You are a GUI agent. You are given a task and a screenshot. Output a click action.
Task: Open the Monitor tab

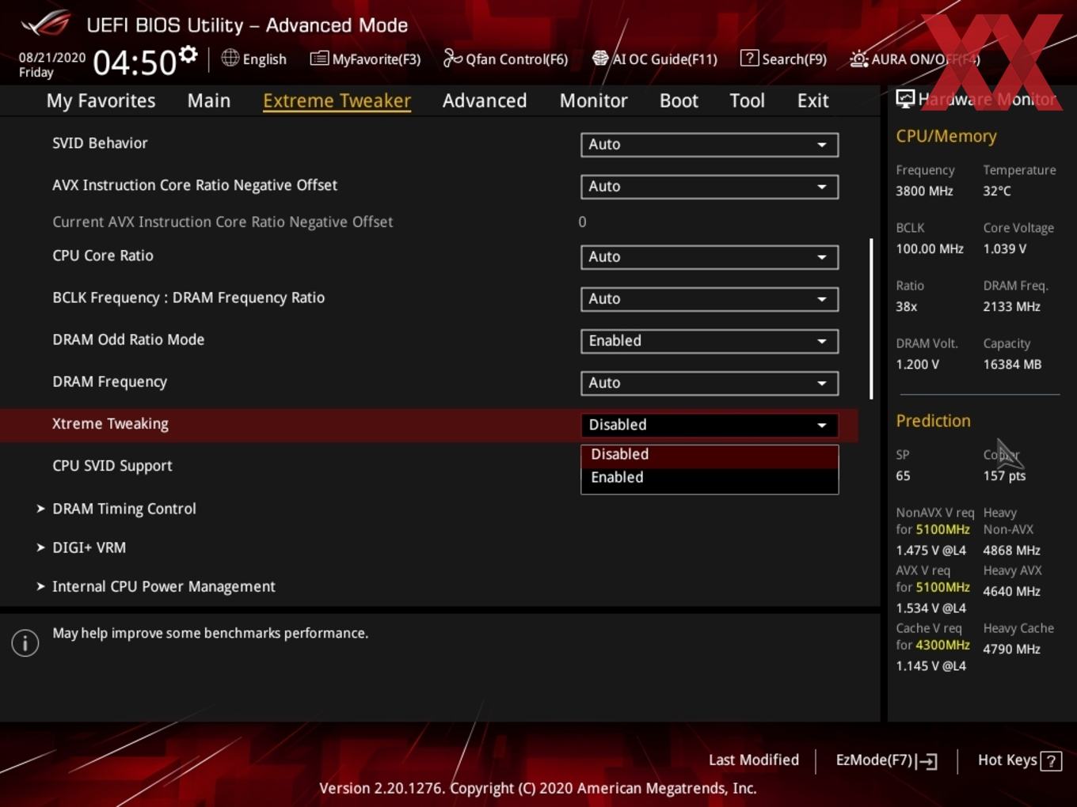[x=593, y=100]
